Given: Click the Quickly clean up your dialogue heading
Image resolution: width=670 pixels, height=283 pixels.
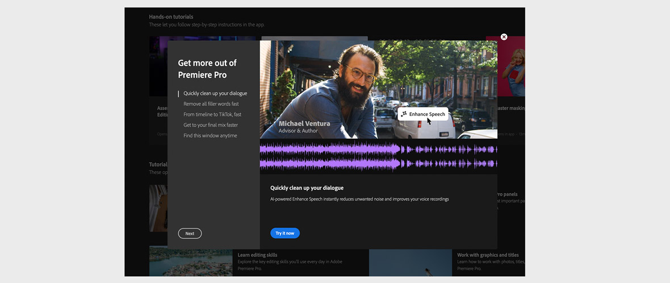Looking at the screenshot, I should [307, 188].
